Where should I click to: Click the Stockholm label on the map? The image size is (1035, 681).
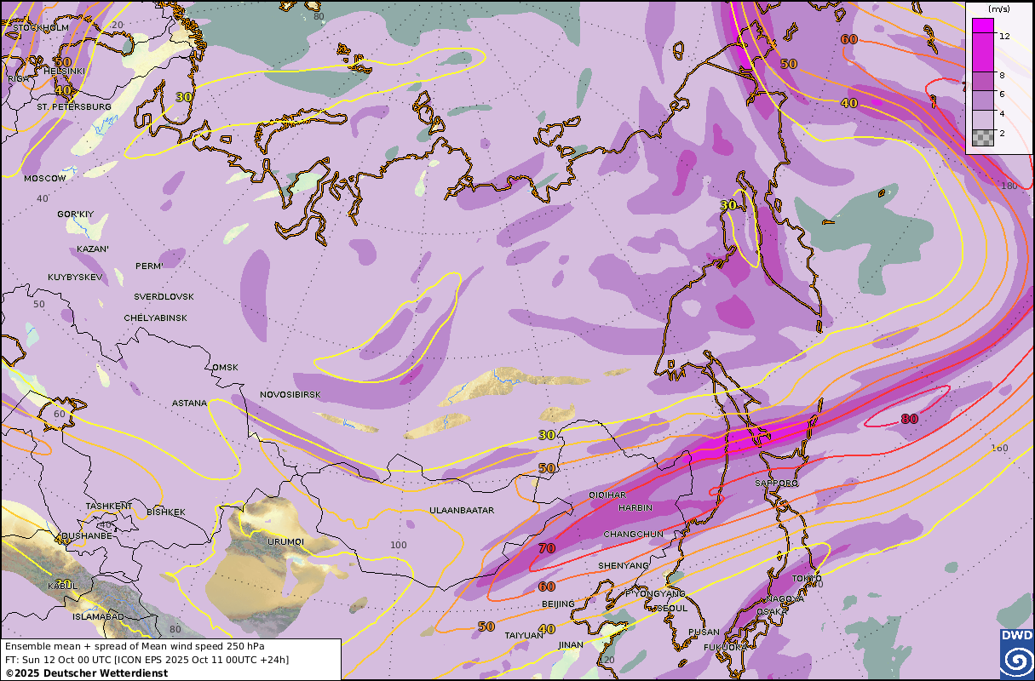coord(40,27)
